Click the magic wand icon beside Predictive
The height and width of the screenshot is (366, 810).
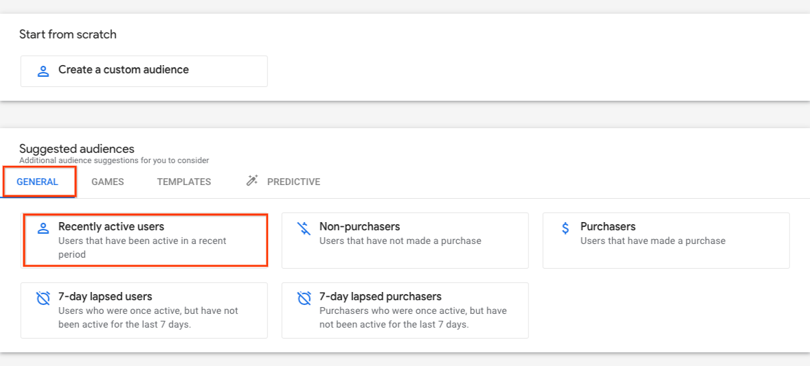click(x=251, y=181)
